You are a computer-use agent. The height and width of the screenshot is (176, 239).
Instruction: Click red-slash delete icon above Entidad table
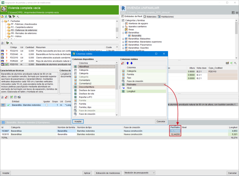[6, 97]
